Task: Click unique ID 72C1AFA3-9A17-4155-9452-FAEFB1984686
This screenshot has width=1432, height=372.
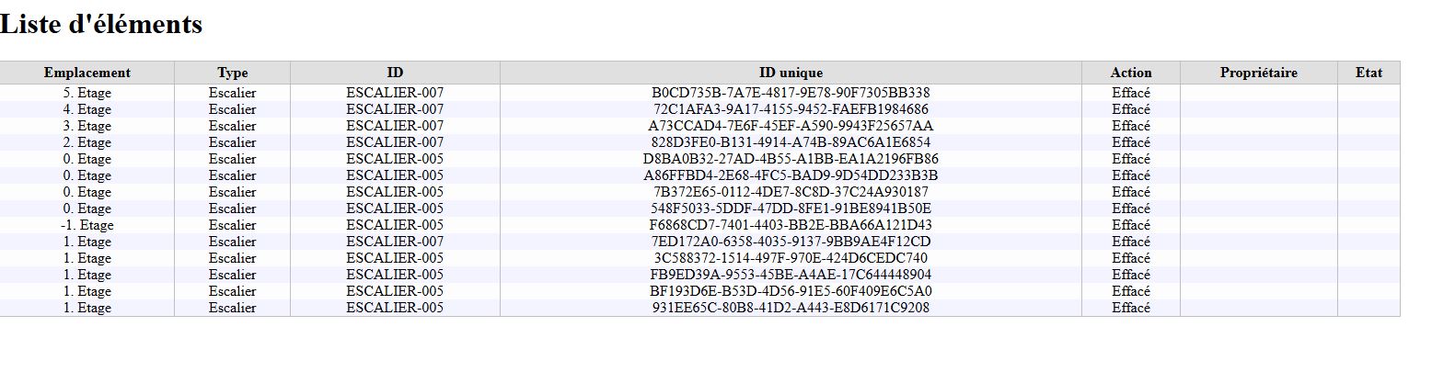Action: click(x=791, y=109)
